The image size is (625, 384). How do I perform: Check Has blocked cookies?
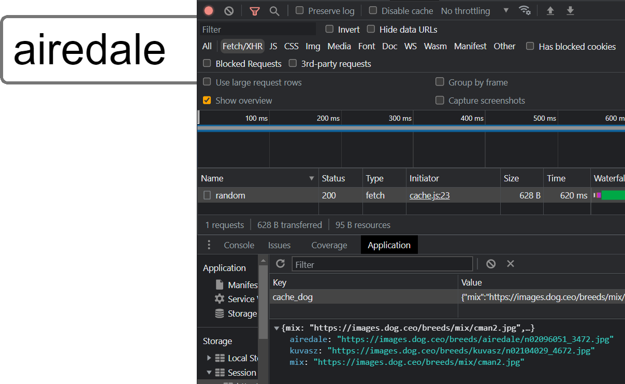pyautogui.click(x=530, y=46)
